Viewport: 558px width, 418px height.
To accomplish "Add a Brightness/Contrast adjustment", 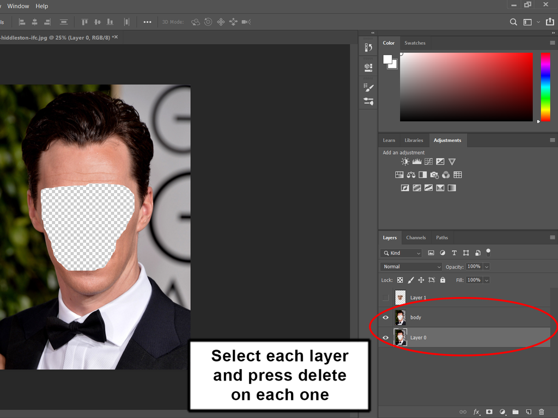I will 405,162.
